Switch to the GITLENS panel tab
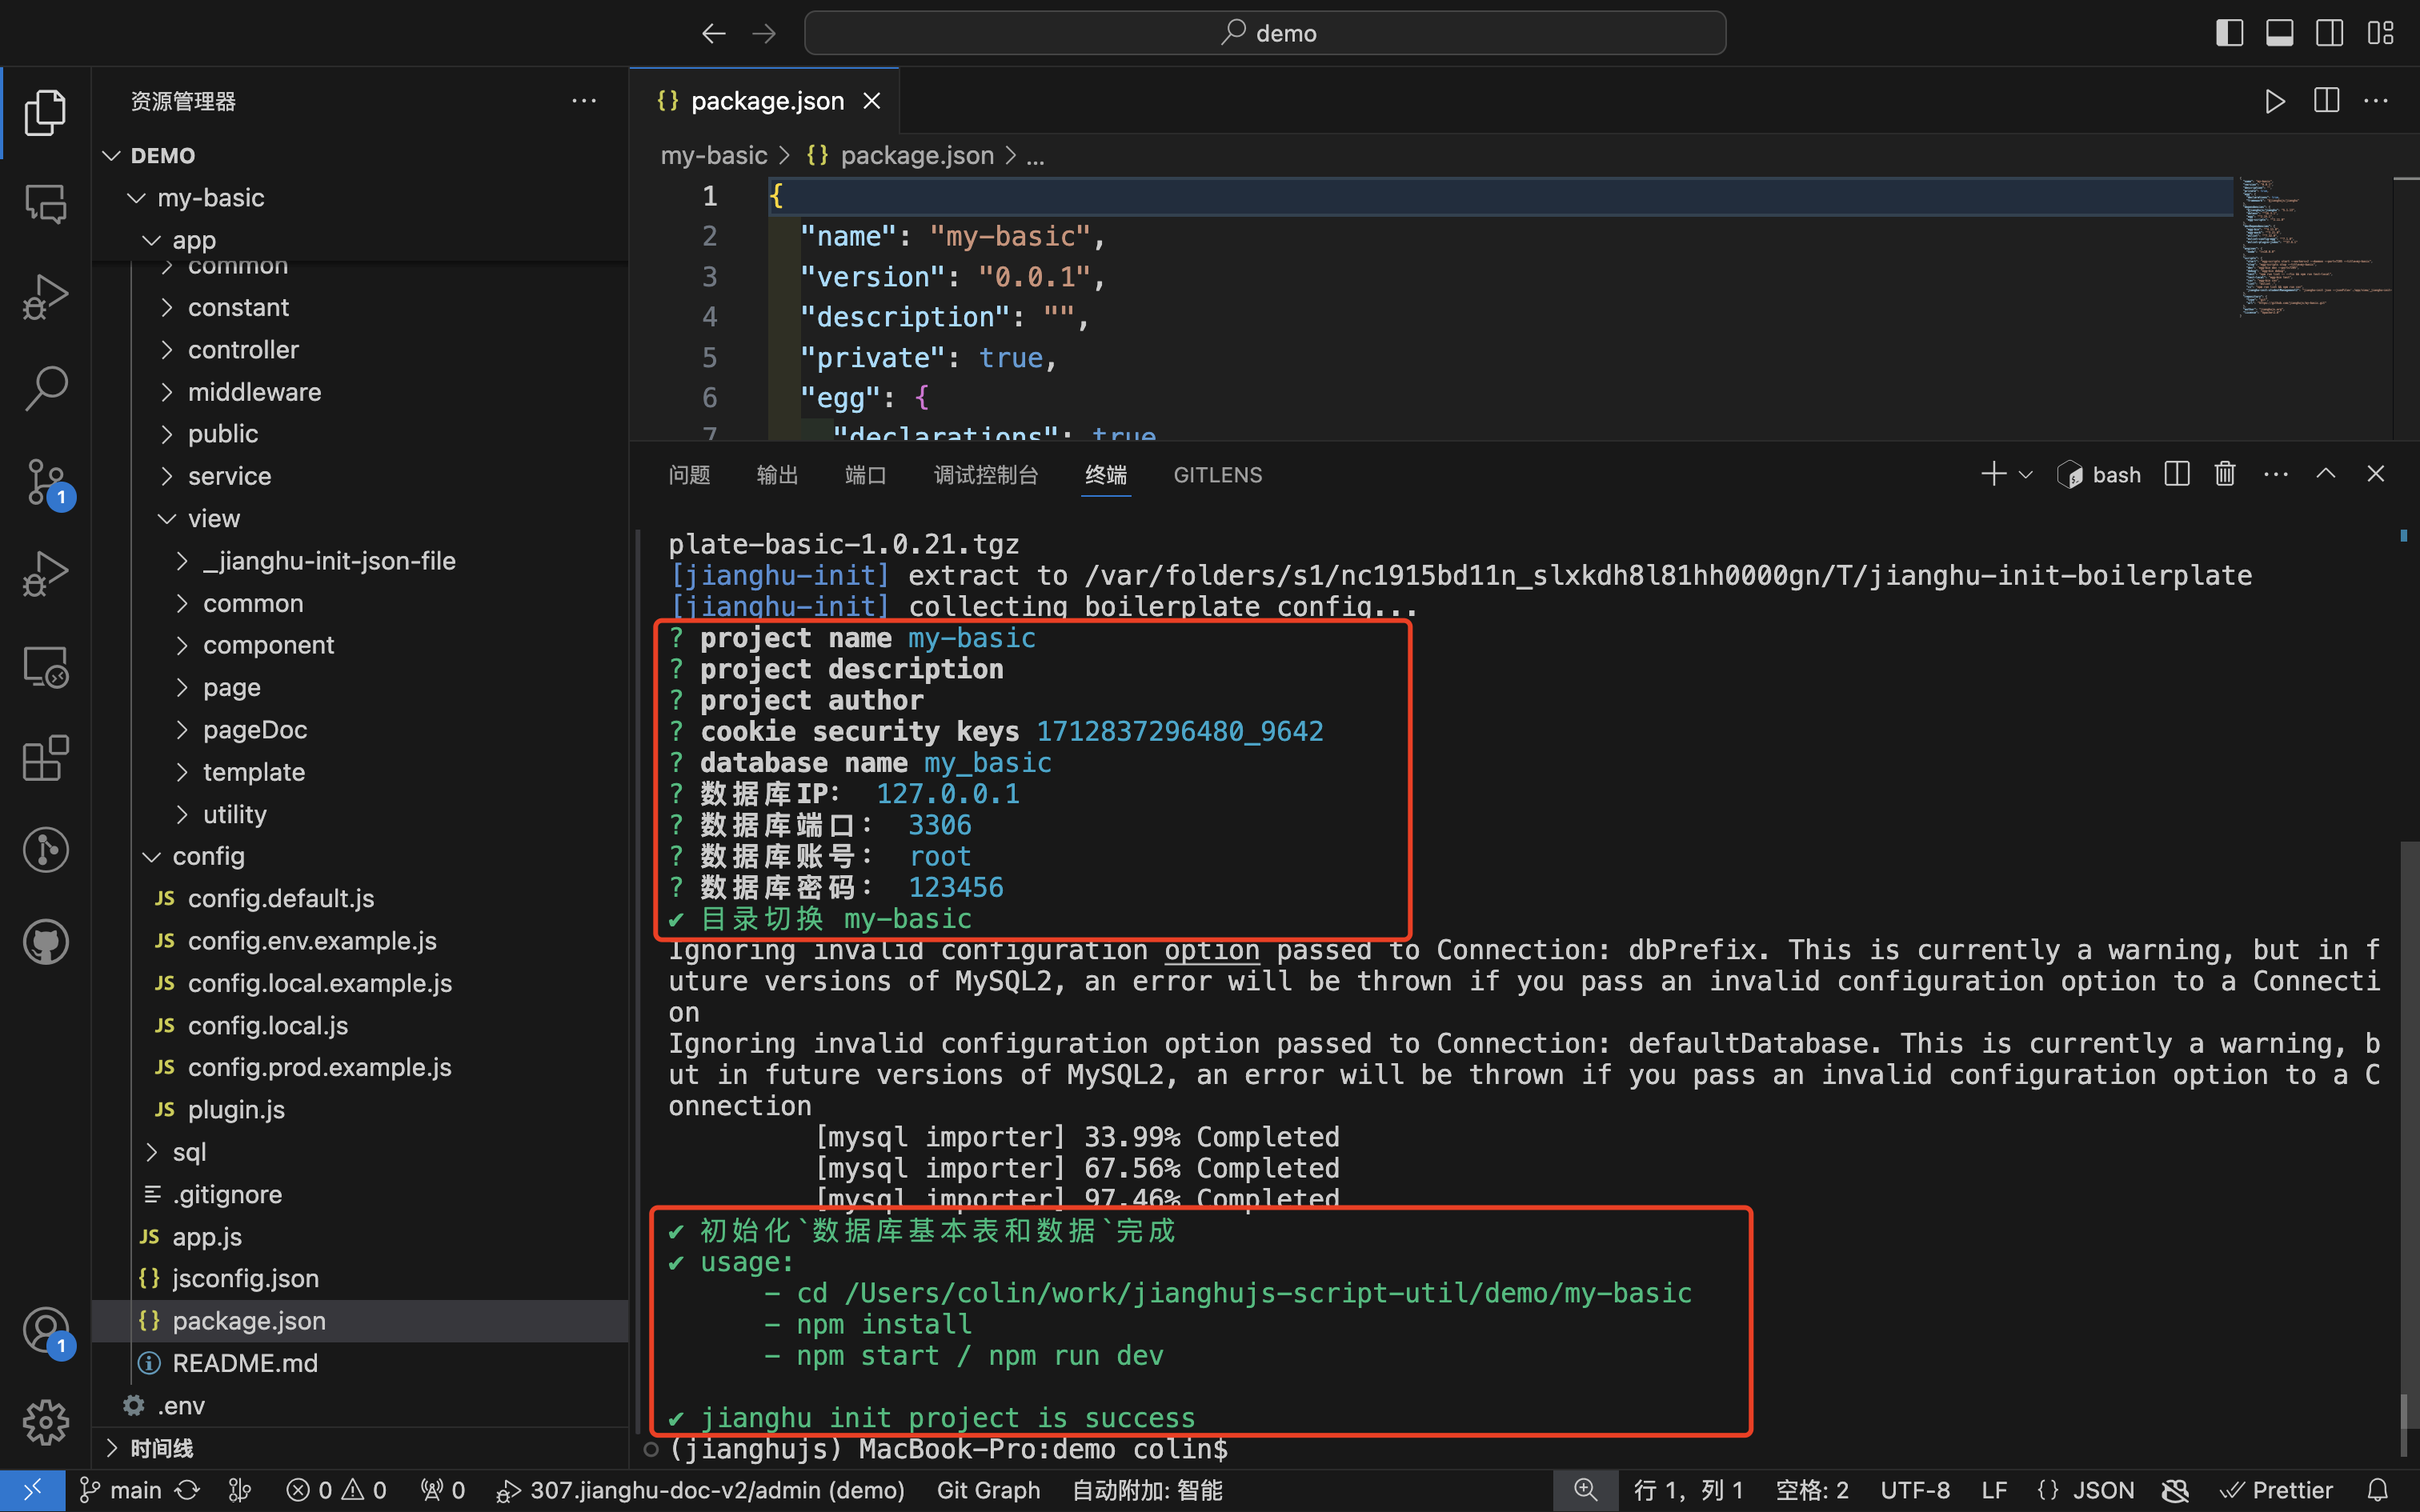This screenshot has width=2420, height=1512. [x=1217, y=475]
